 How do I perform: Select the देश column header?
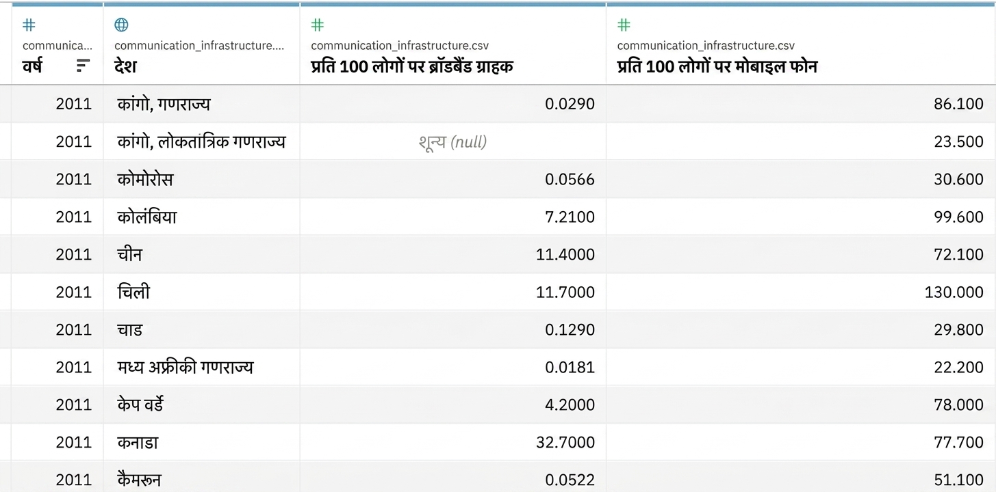[x=201, y=45]
